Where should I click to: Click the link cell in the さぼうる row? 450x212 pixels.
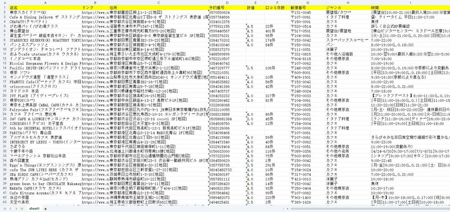(x=95, y=147)
